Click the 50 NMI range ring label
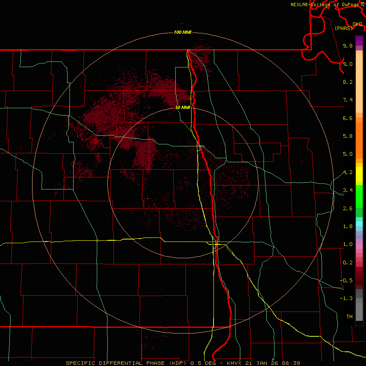This screenshot has height=366, width=366. pyautogui.click(x=183, y=107)
